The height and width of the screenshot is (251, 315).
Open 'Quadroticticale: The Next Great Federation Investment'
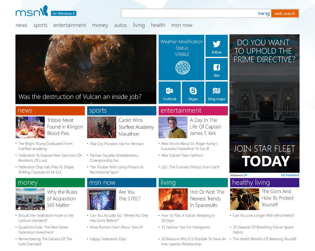click(x=43, y=230)
